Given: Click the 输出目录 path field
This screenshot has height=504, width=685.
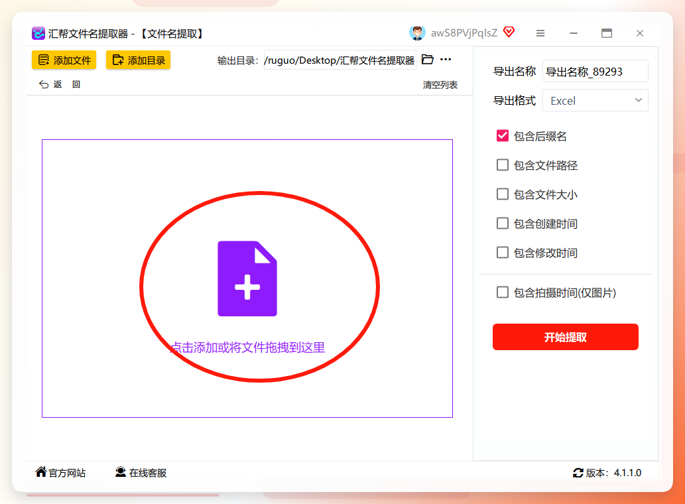Looking at the screenshot, I should (340, 60).
